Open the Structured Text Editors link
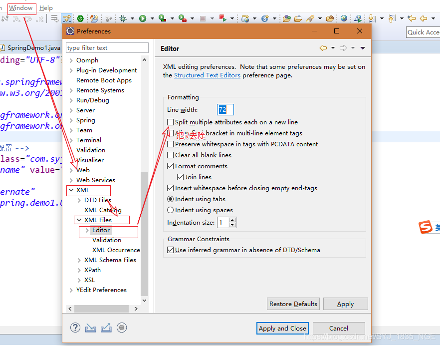The width and height of the screenshot is (440, 346). 207,75
